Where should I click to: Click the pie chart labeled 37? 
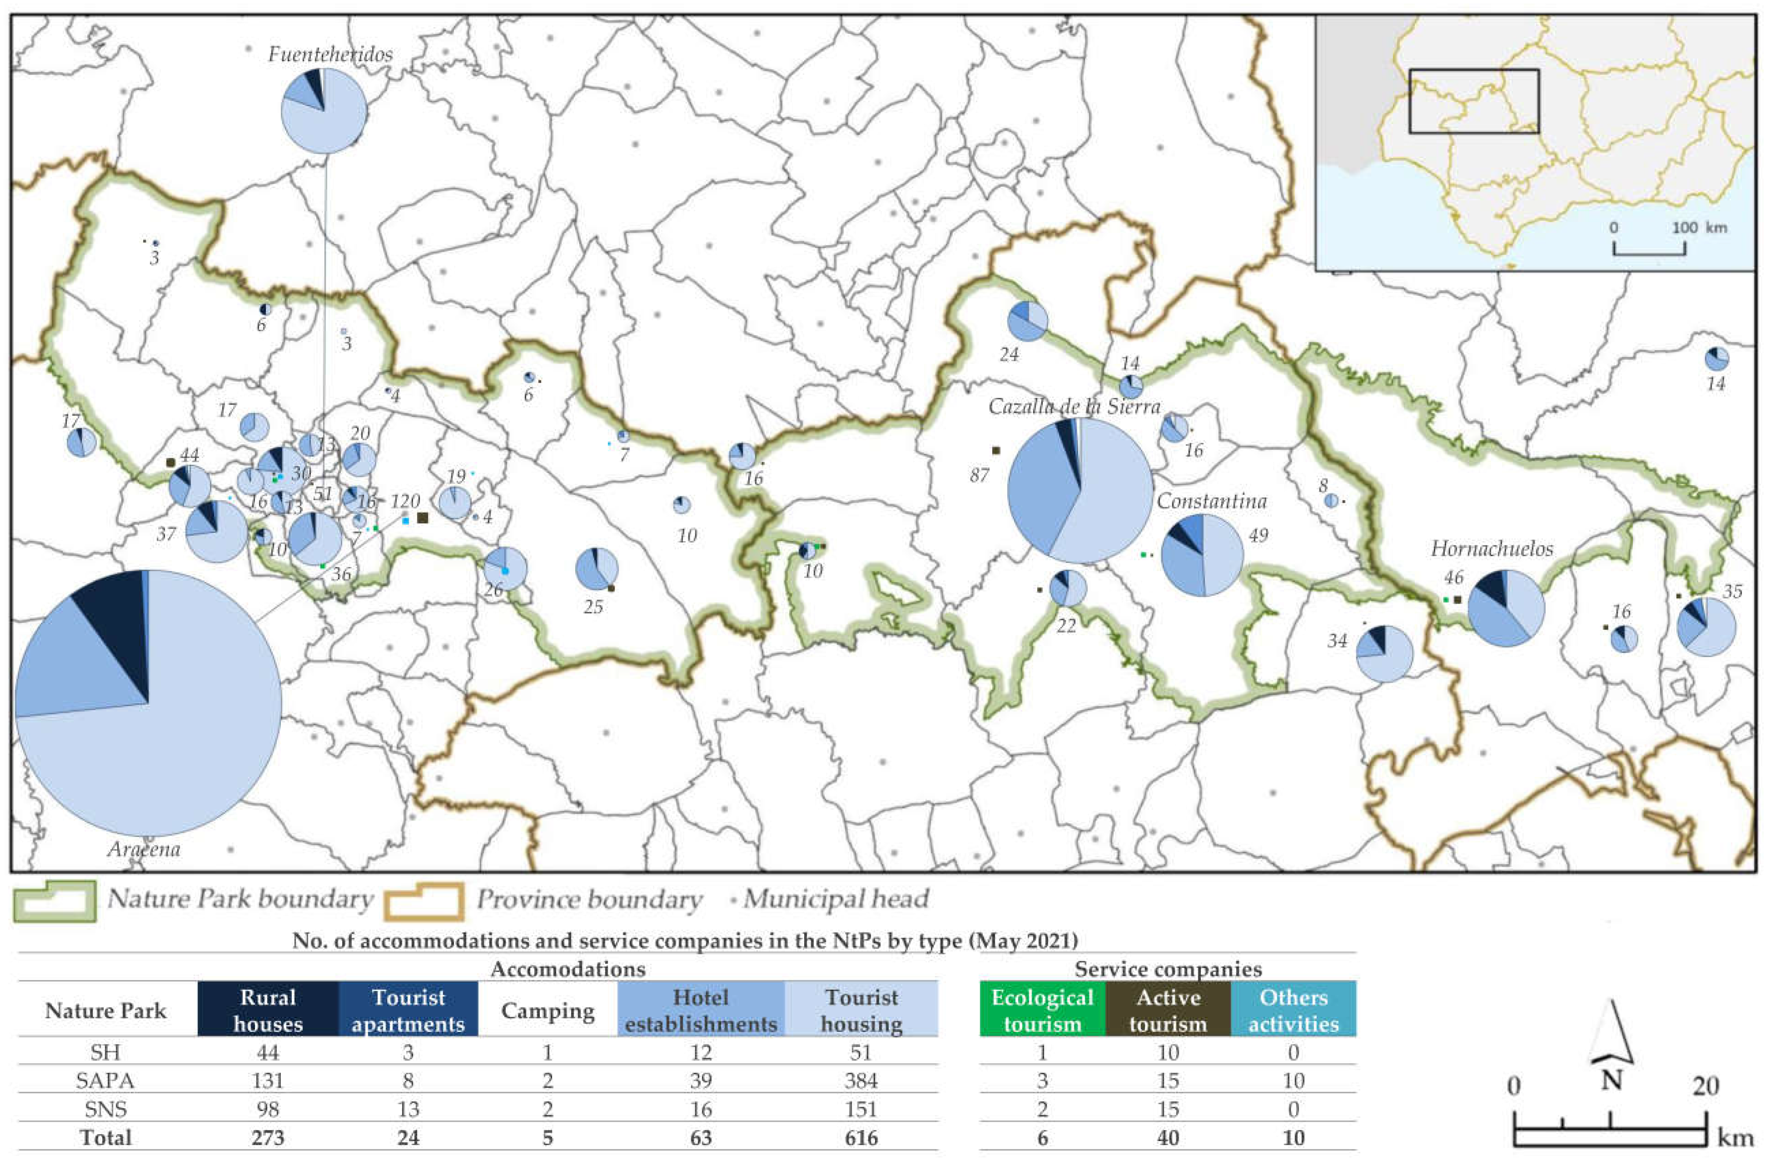216,531
